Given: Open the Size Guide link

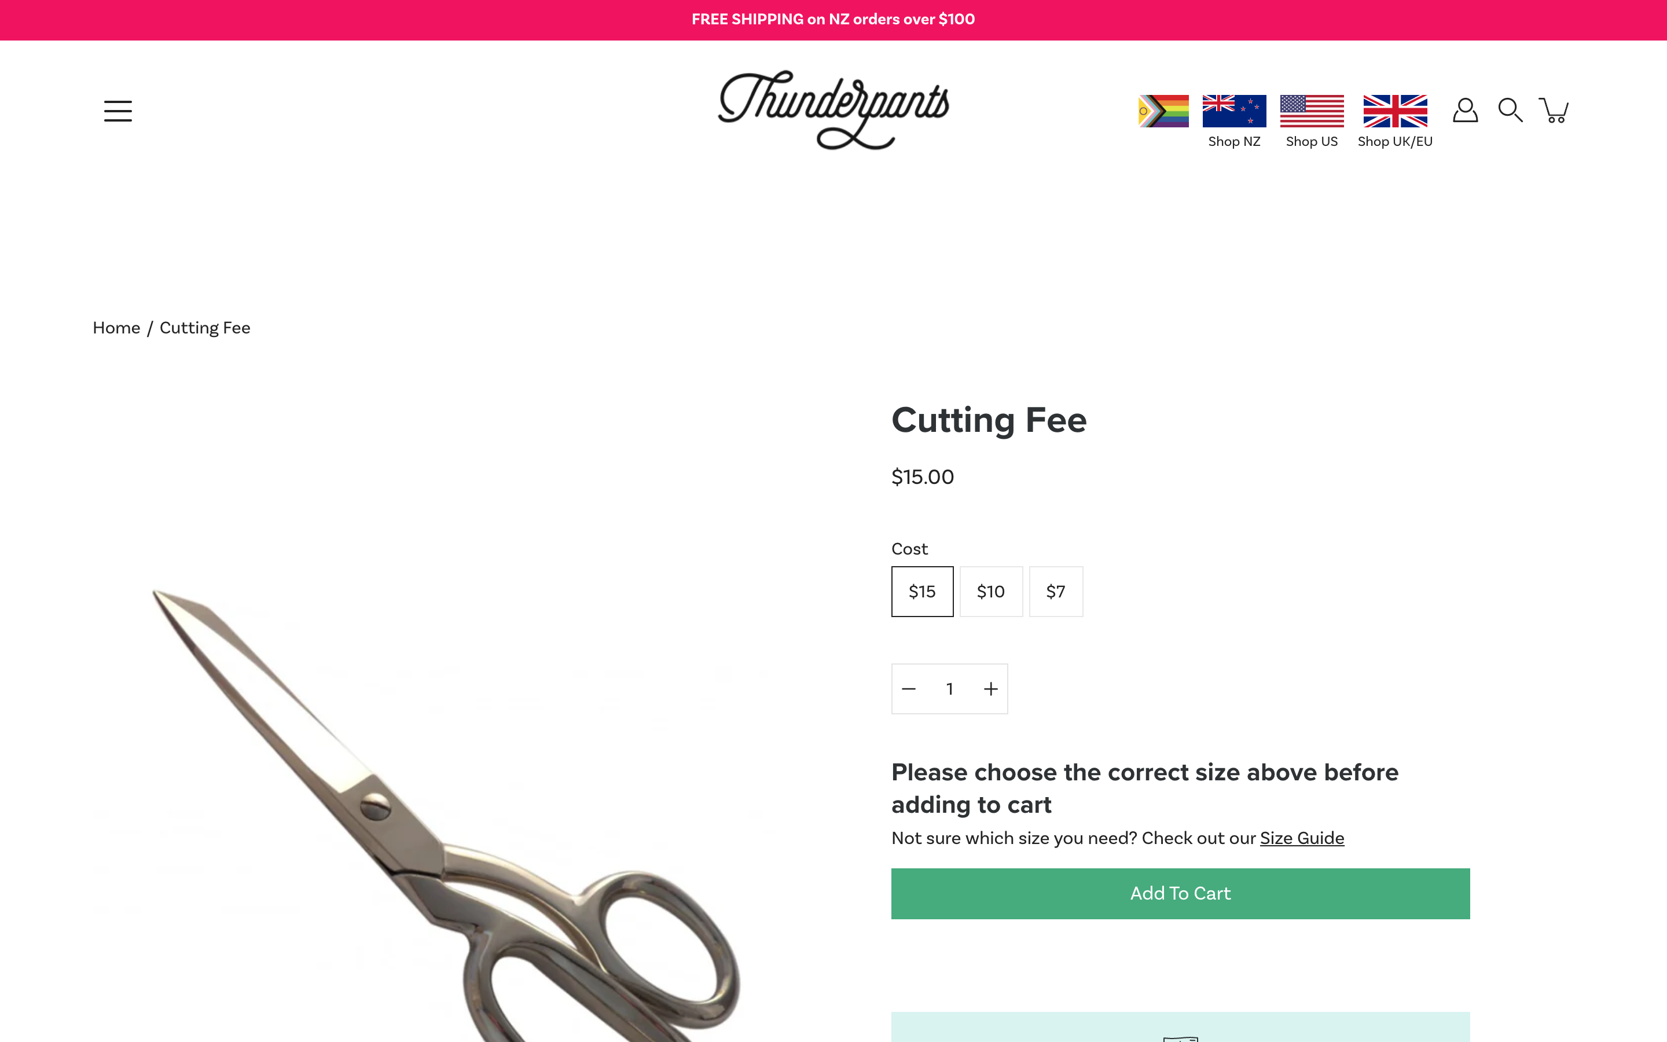Looking at the screenshot, I should coord(1302,838).
